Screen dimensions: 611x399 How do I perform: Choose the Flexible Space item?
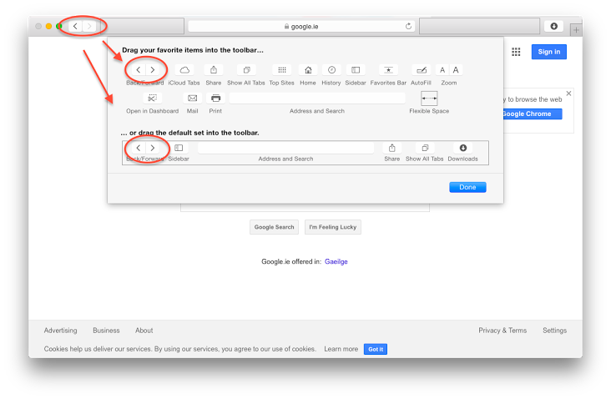coord(429,98)
